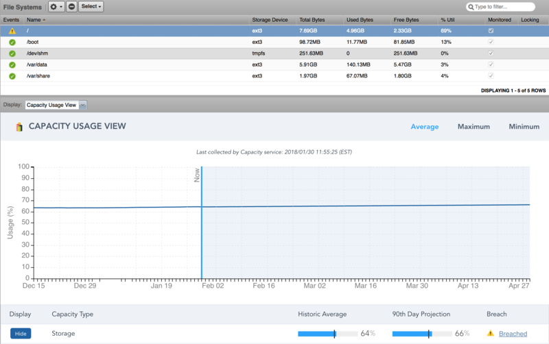Toggle Monitored checkbox for /var/data
The image size is (549, 344).
click(x=491, y=64)
